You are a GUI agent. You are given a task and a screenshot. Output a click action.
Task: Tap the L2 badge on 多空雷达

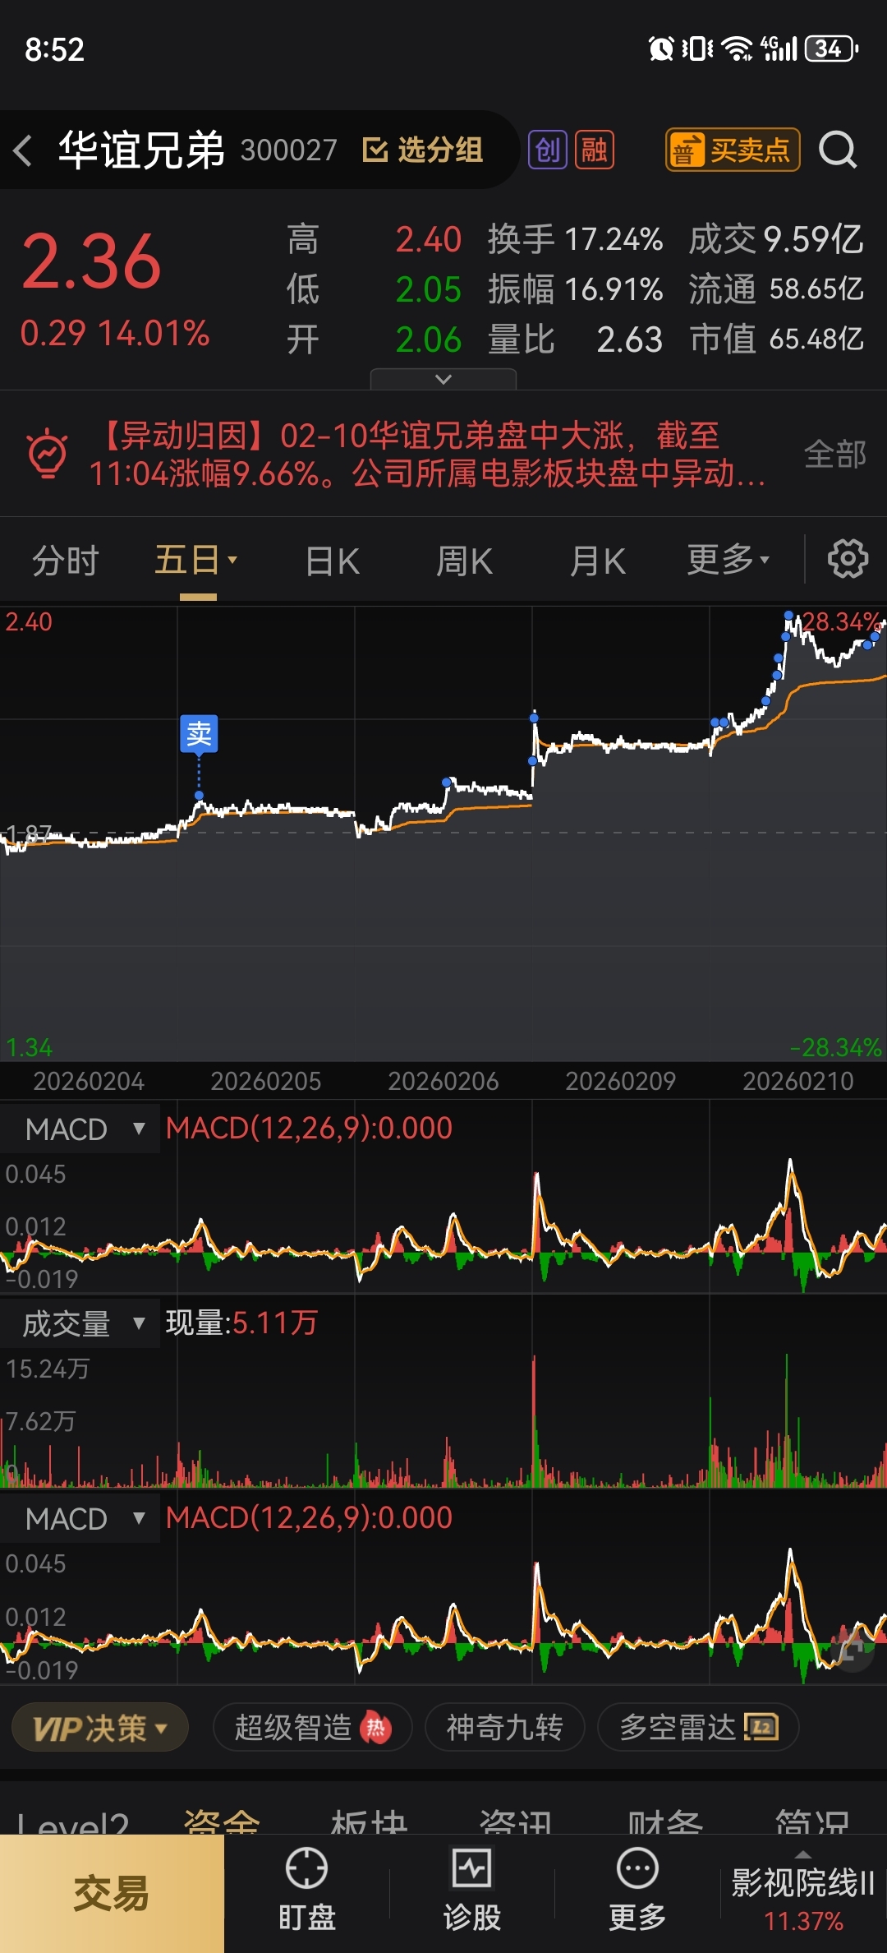click(761, 1727)
